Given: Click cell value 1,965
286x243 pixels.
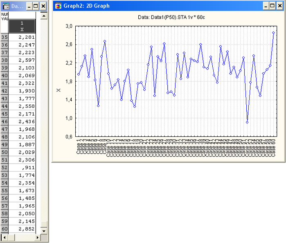Looking at the screenshot, I should point(22,206).
